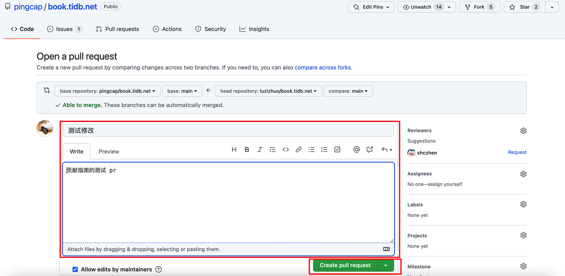
Task: Switch to the Preview tab
Action: [x=109, y=152]
